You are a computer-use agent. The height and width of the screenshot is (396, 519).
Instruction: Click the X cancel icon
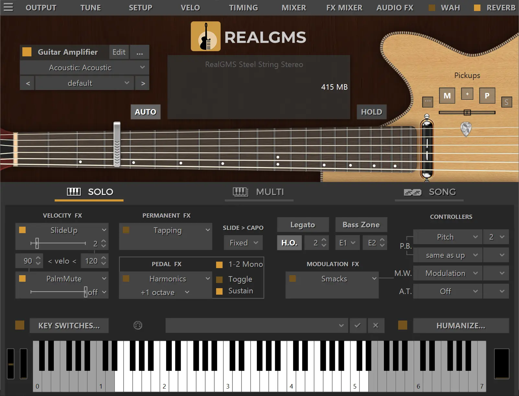click(x=375, y=325)
